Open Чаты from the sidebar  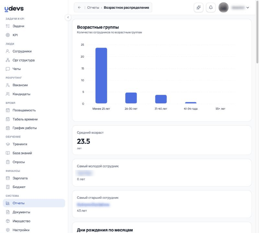(x=34, y=69)
